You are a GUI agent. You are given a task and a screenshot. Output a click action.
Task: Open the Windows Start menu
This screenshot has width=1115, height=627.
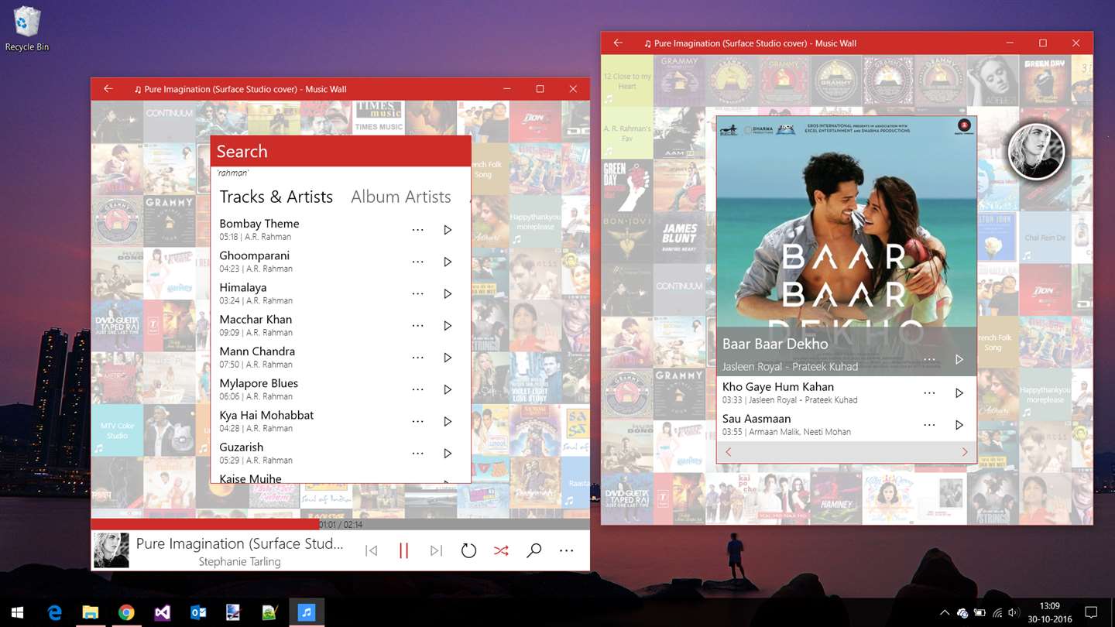tap(18, 612)
